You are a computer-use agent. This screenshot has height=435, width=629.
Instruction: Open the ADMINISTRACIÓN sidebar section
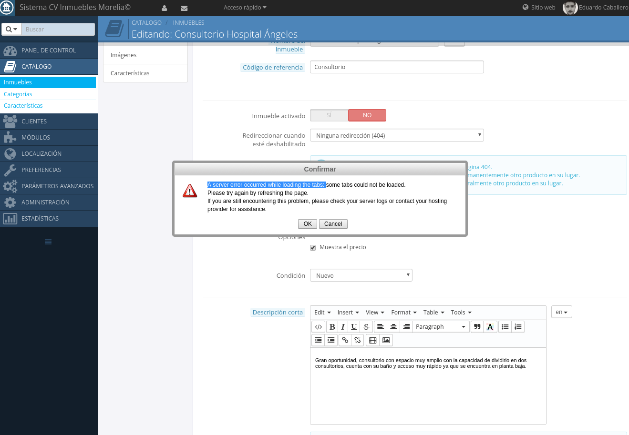click(x=49, y=202)
